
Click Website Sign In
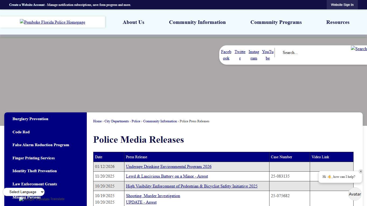coord(342,5)
